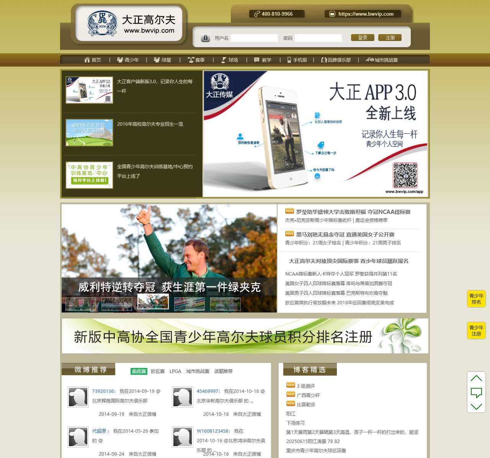Click the 手机报 phone icon

pyautogui.click(x=289, y=60)
